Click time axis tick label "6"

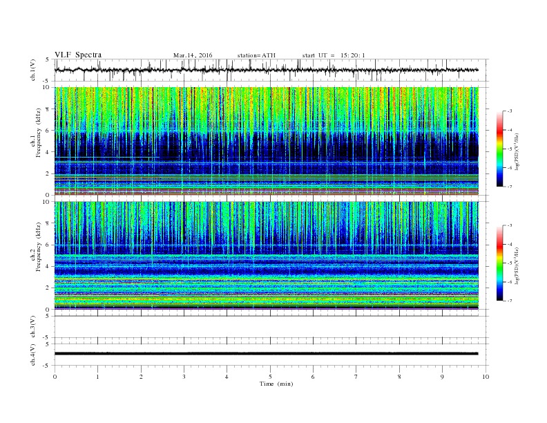313,377
